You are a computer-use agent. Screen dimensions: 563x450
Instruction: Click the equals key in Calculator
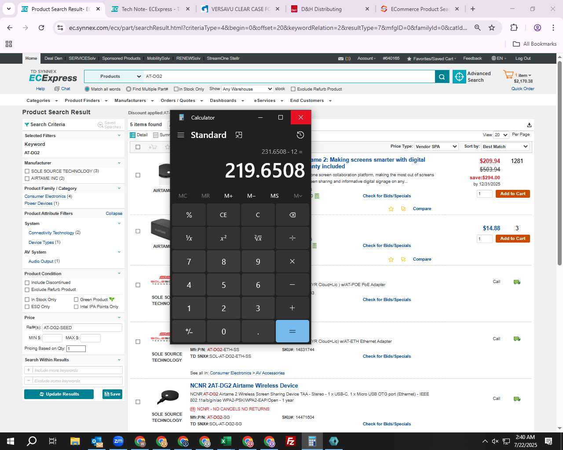click(x=292, y=331)
